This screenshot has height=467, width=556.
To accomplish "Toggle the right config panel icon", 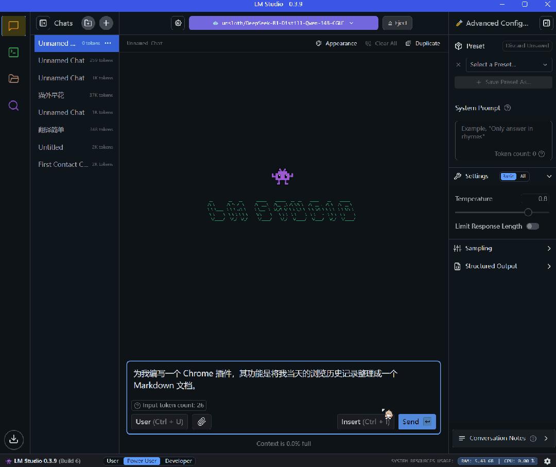I will [x=546, y=23].
